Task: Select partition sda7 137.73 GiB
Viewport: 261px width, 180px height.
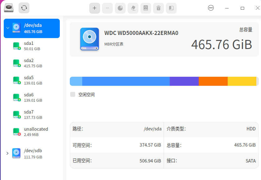Action: pos(32,114)
